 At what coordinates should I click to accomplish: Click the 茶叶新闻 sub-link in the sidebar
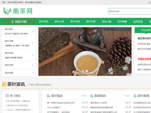coord(24,34)
